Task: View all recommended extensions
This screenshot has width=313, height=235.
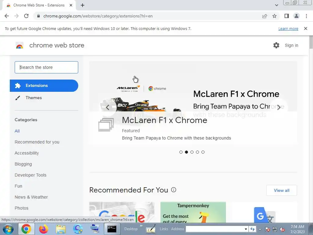Action: (282, 190)
